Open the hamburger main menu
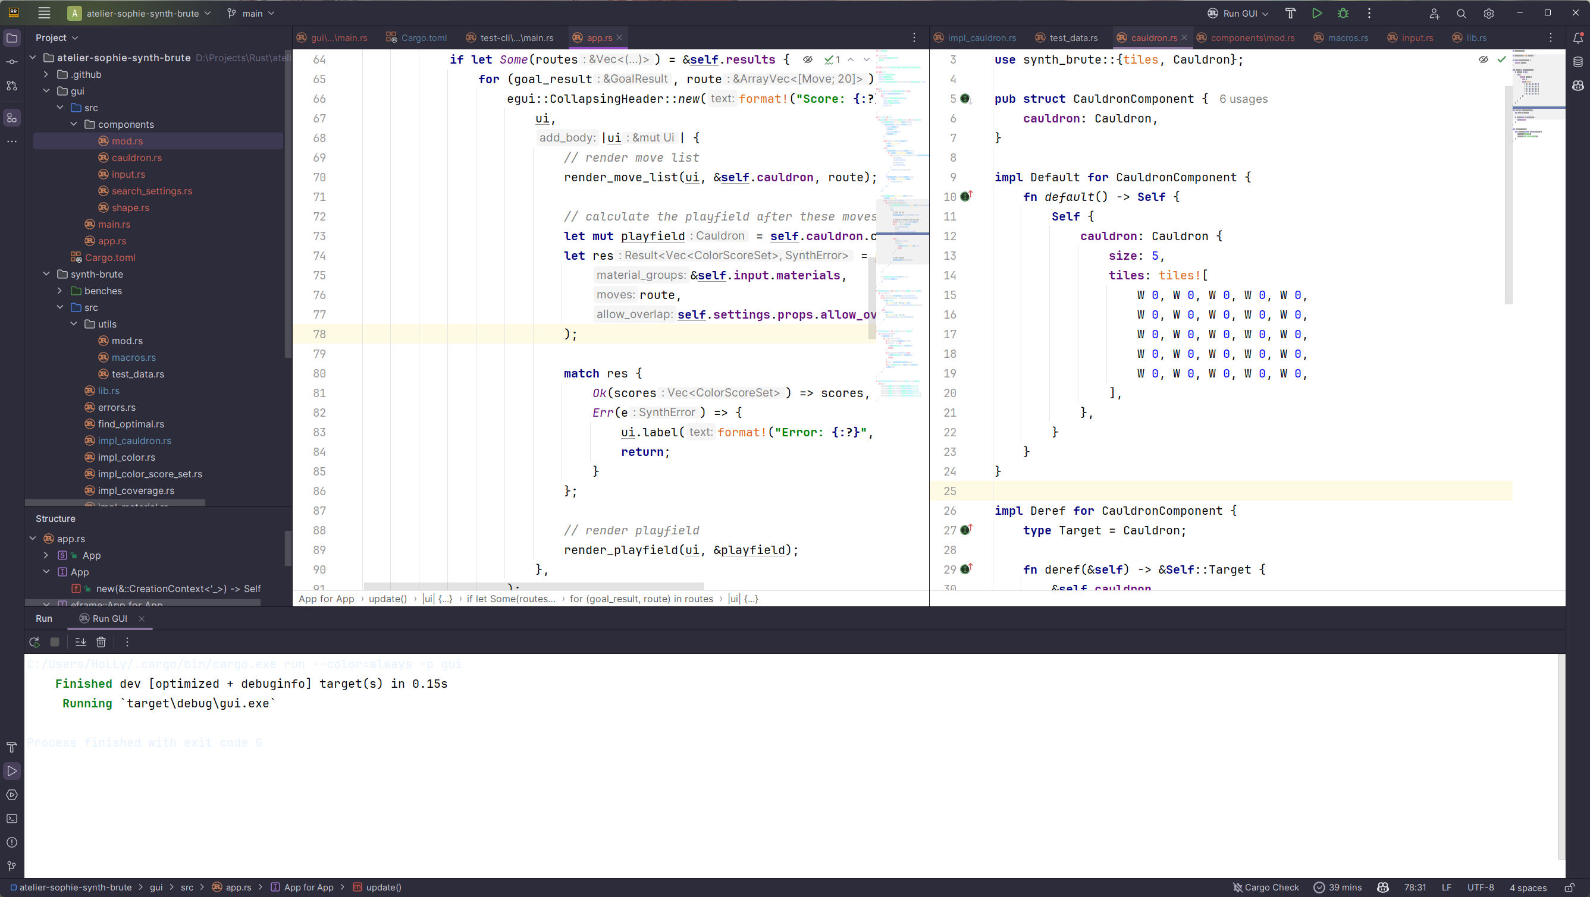Image resolution: width=1590 pixels, height=897 pixels. click(x=43, y=12)
